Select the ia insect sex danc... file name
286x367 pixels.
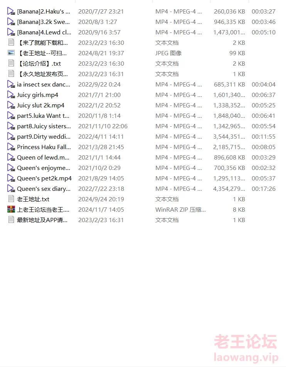(44, 85)
